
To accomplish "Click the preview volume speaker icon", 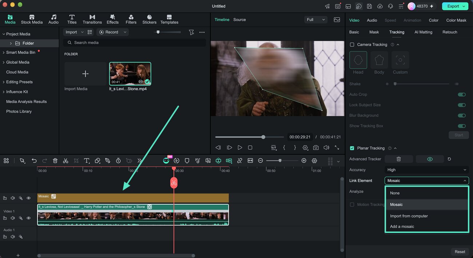I will [x=326, y=148].
